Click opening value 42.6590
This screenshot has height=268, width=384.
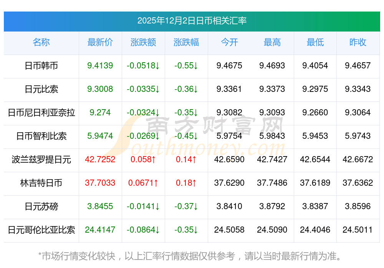(229, 160)
